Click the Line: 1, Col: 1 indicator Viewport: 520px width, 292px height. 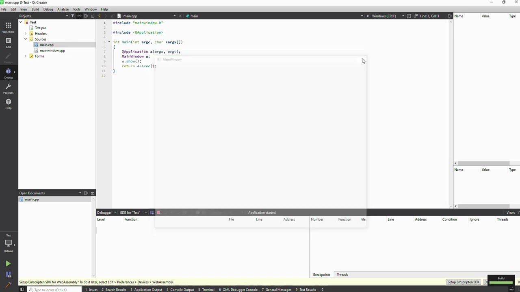tap(429, 16)
